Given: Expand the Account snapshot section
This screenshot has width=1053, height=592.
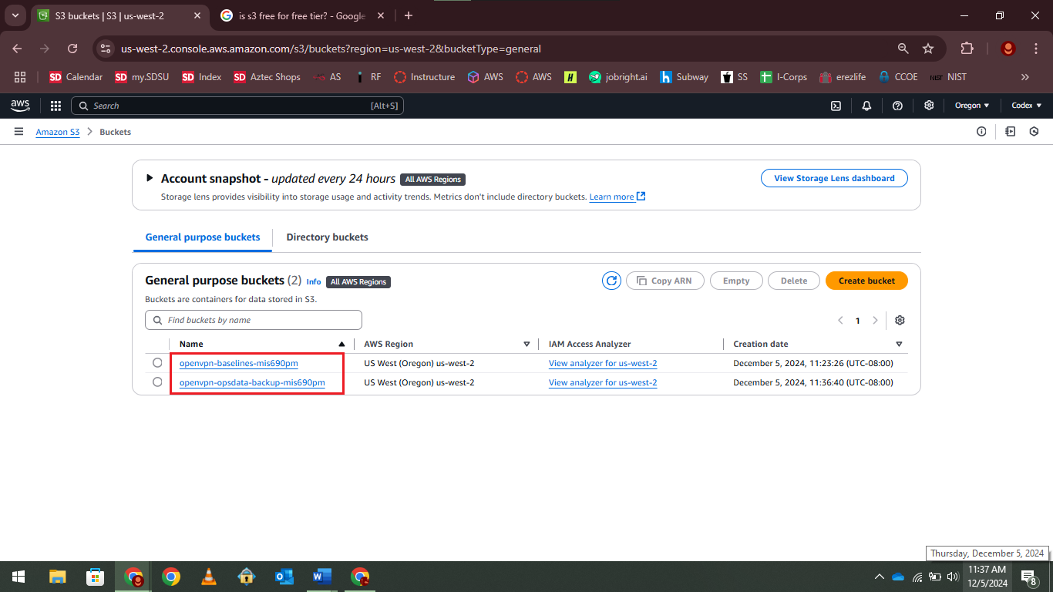Looking at the screenshot, I should (x=150, y=178).
